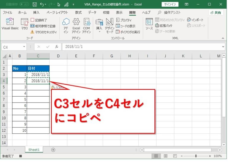Switch to the 数式 ribbon tab
Image resolution: width=228 pixels, height=162 pixels.
pos(78,12)
